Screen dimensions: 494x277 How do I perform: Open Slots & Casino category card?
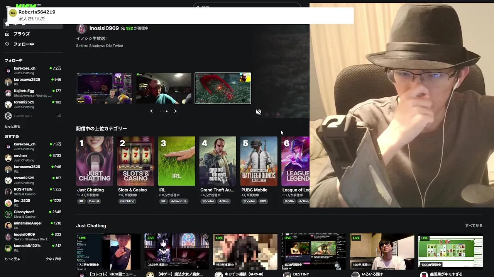pyautogui.click(x=136, y=161)
